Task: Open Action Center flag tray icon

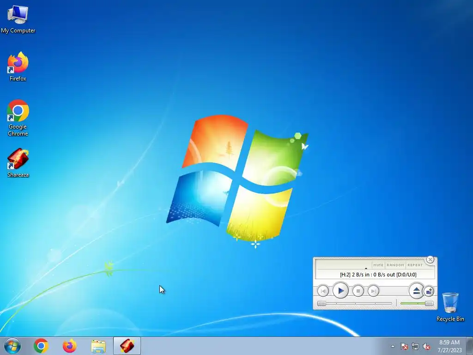Action: 404,346
